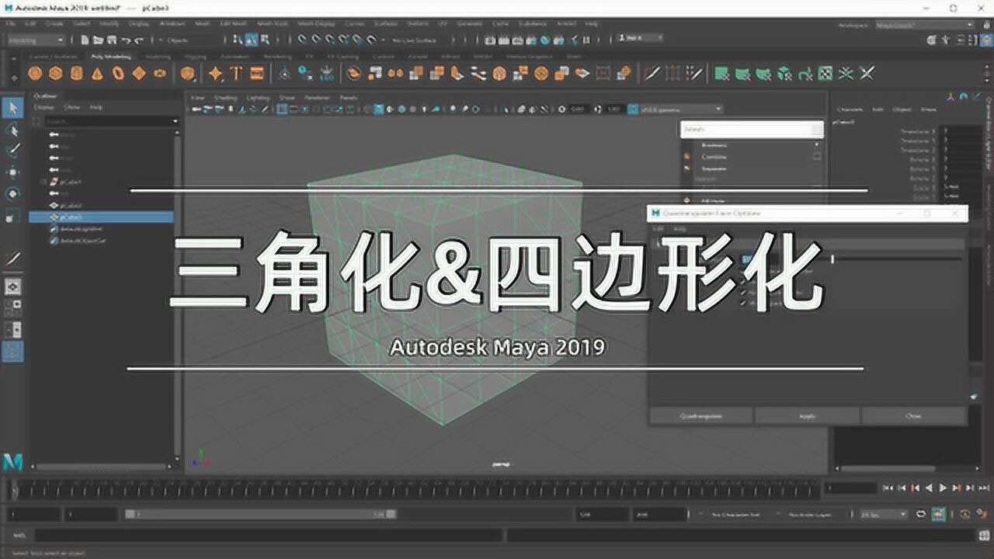This screenshot has height=559, width=994.
Task: Click the Separate entry in Mesh menu
Action: point(714,168)
